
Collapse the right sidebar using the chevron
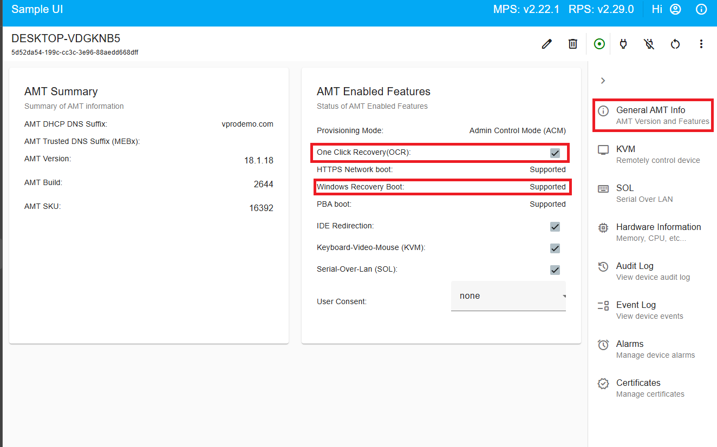click(603, 80)
